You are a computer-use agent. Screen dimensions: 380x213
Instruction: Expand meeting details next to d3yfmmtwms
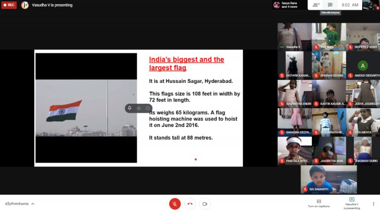(x=33, y=204)
